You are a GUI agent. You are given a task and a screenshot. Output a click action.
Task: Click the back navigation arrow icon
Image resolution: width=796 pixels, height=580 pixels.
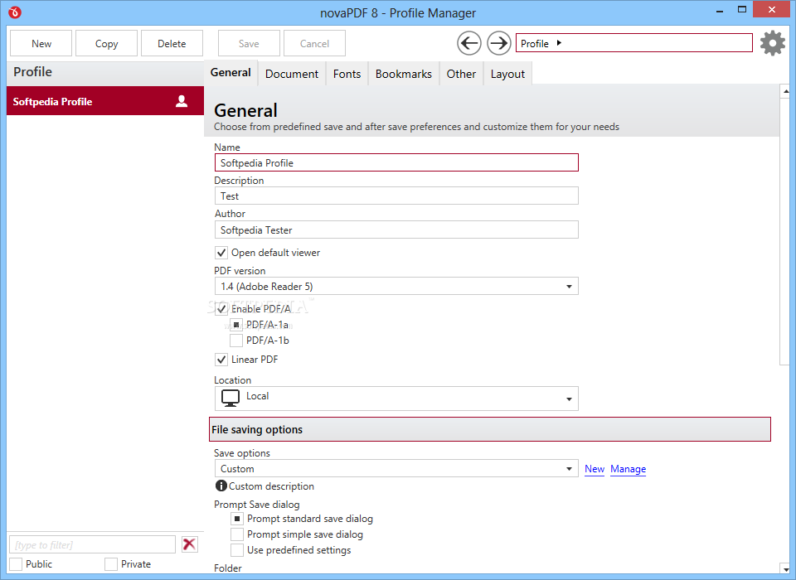click(x=469, y=43)
